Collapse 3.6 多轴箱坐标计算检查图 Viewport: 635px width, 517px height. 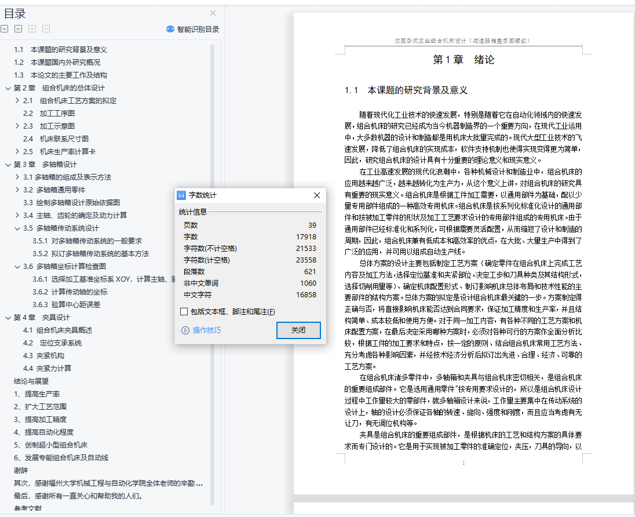tap(17, 266)
